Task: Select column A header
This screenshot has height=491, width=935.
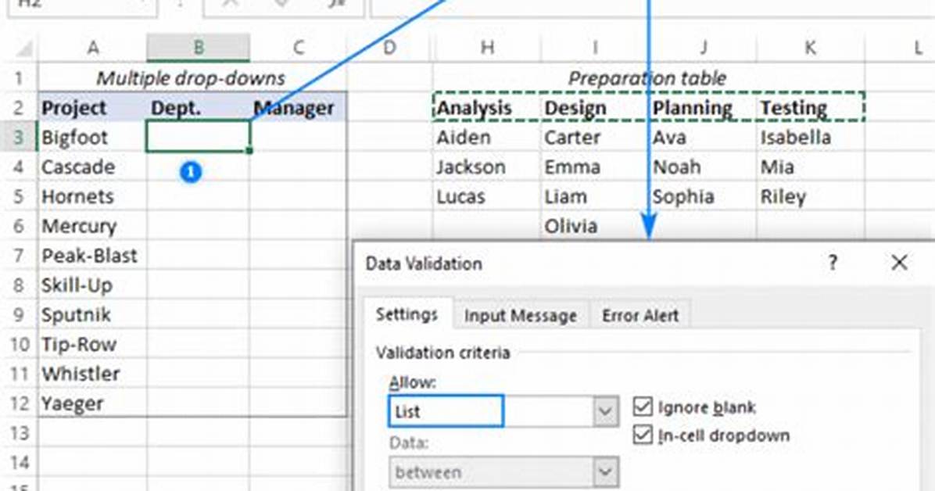Action: click(92, 48)
